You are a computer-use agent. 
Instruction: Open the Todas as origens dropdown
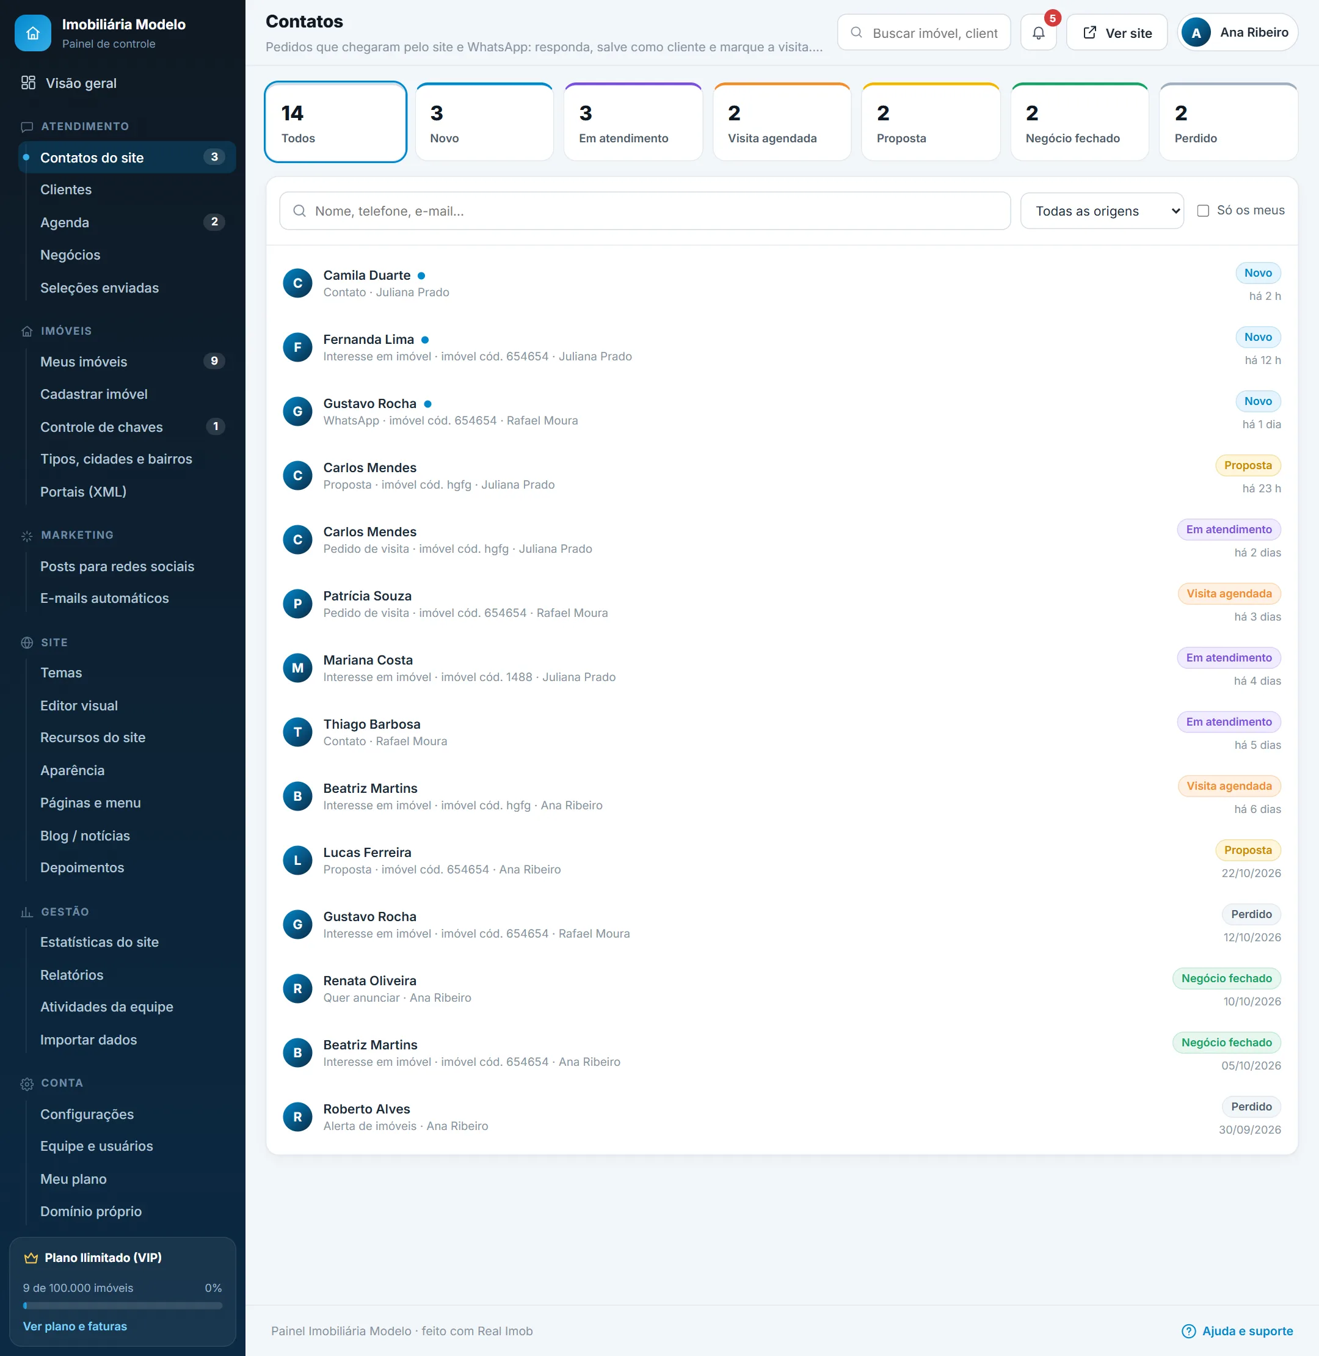pyautogui.click(x=1102, y=211)
